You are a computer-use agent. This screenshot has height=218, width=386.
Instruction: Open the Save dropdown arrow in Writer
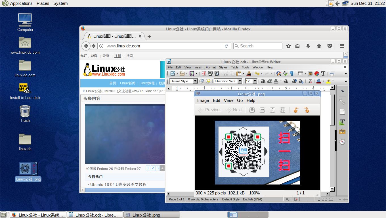click(196, 74)
